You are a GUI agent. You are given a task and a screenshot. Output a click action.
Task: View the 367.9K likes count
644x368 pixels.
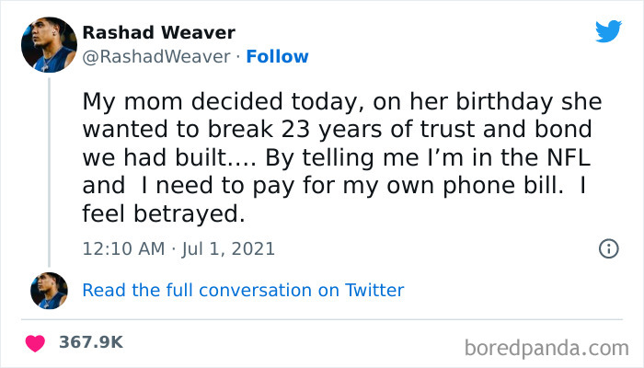(91, 342)
